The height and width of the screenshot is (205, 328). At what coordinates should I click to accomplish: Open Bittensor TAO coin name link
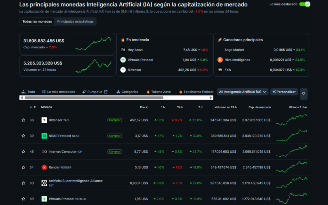tap(59, 120)
